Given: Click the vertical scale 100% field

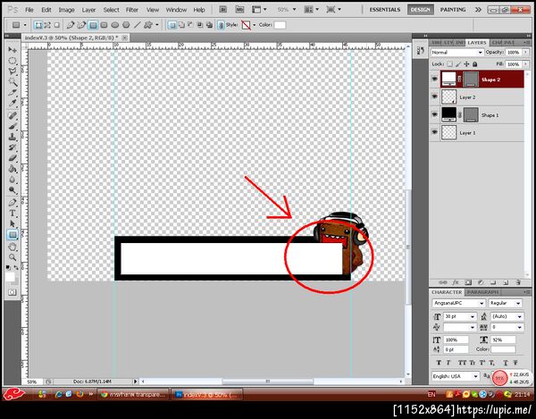Looking at the screenshot, I should pos(456,339).
